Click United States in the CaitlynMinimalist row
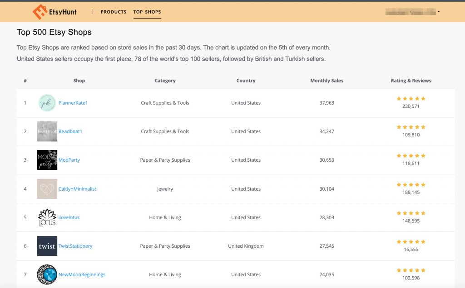Screen dimensions: 465x288 point(246,189)
